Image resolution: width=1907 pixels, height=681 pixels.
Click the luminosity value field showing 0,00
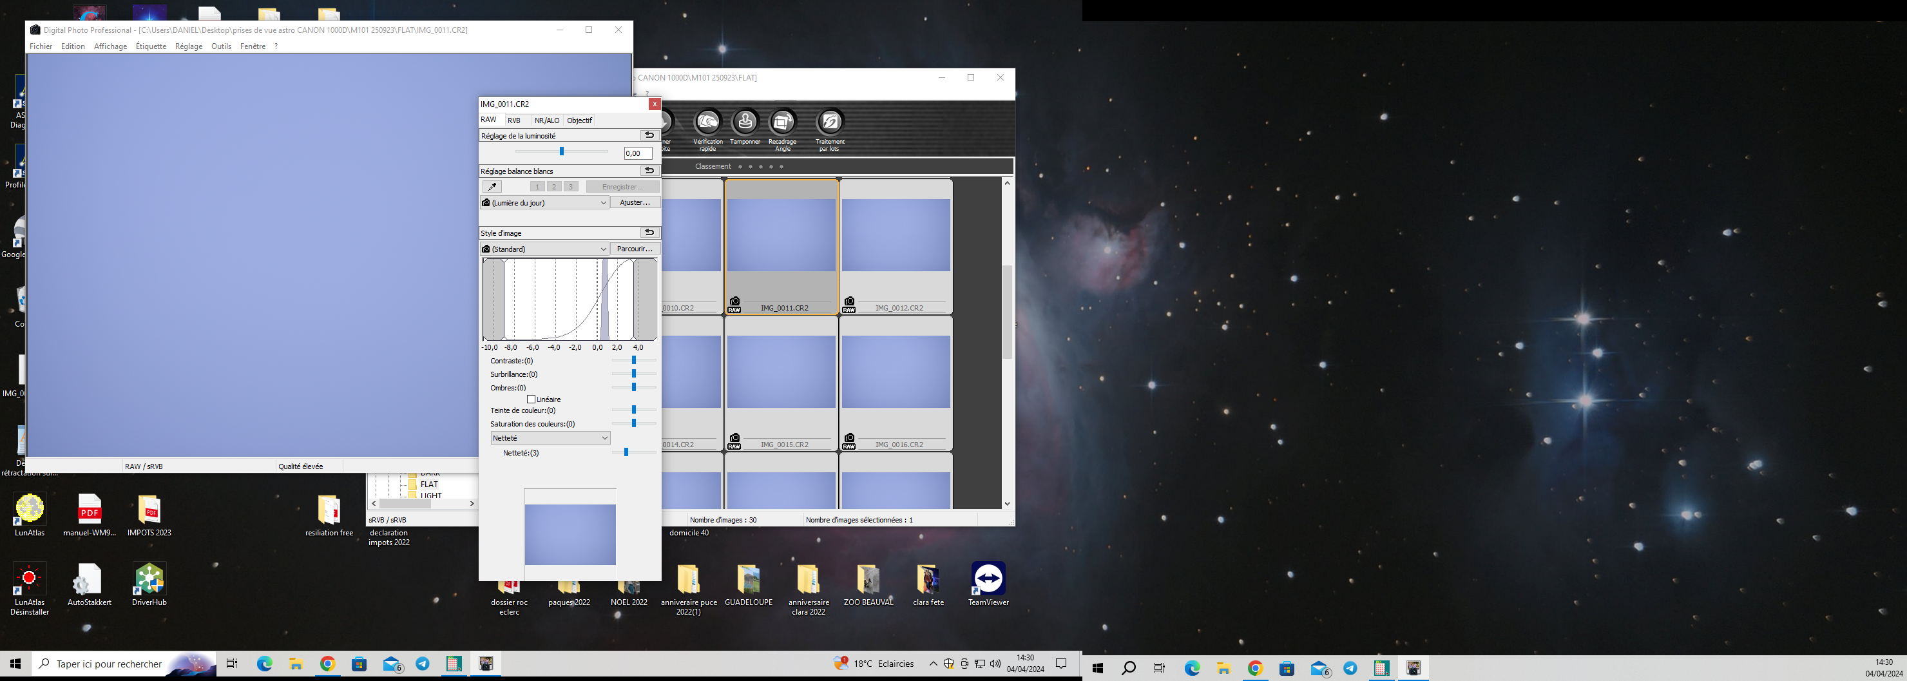[637, 153]
